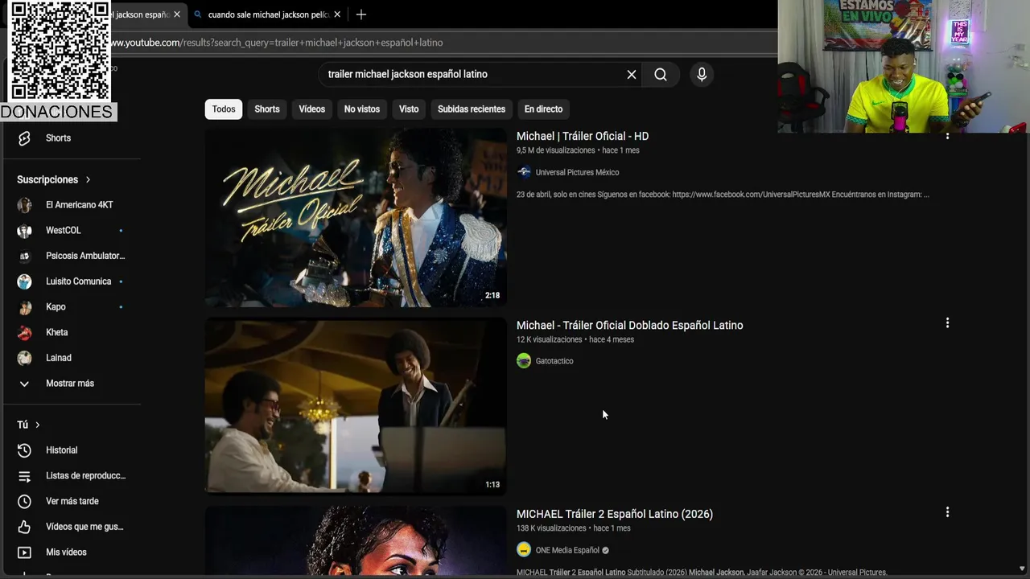
Task: Open El Americano 4KT channel avatar
Action: tap(25, 205)
